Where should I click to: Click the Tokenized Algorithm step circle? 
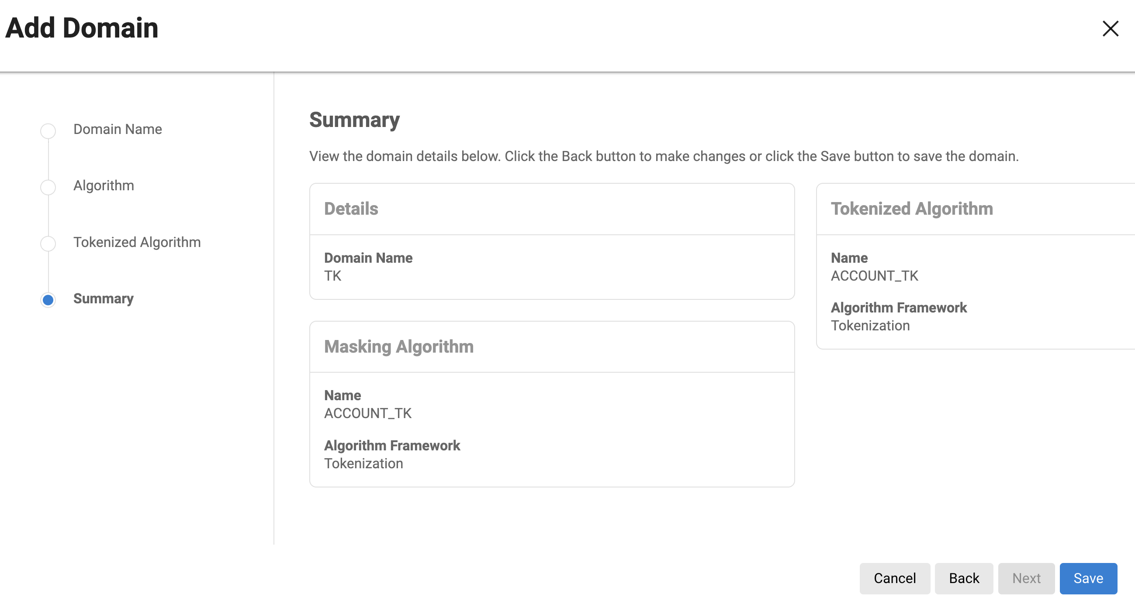(48, 244)
